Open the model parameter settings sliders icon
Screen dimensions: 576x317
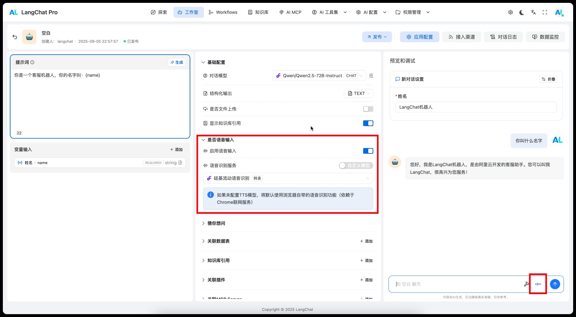371,76
